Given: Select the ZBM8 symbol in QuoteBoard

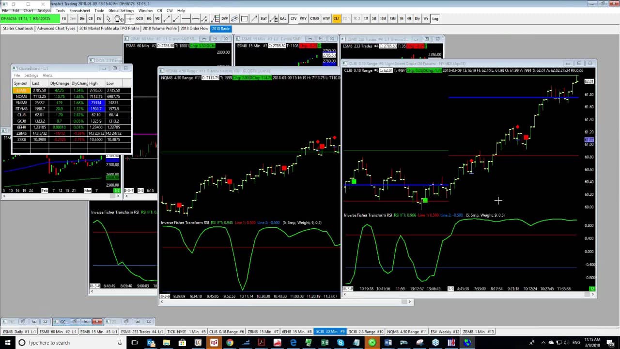Looking at the screenshot, I should coord(21,133).
